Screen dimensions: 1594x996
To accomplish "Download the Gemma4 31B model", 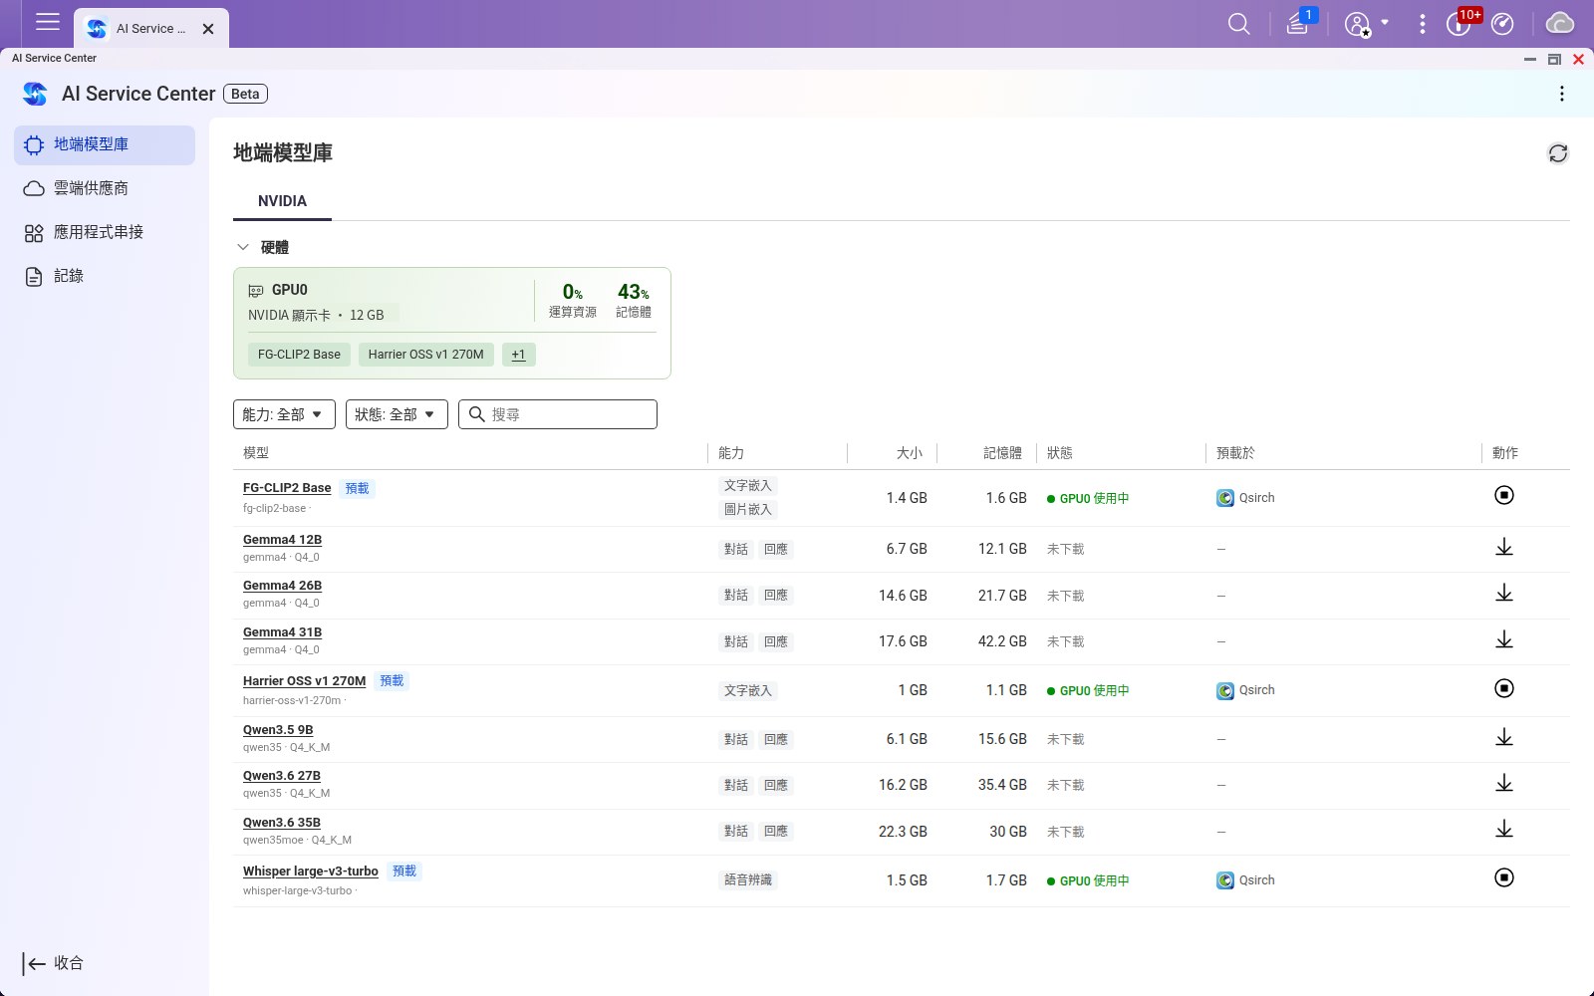I will point(1504,639).
